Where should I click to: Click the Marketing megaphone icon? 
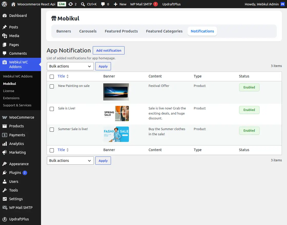5,152
